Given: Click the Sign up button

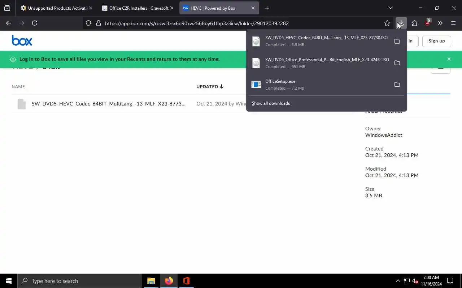Looking at the screenshot, I should [x=436, y=41].
